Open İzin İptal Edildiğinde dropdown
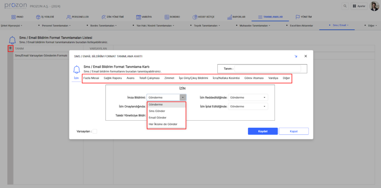This screenshot has width=381, height=188. pyautogui.click(x=247, y=106)
